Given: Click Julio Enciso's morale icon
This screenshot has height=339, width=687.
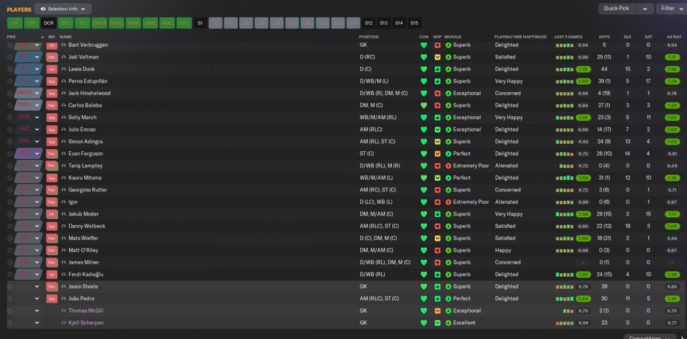Looking at the screenshot, I should [449, 129].
